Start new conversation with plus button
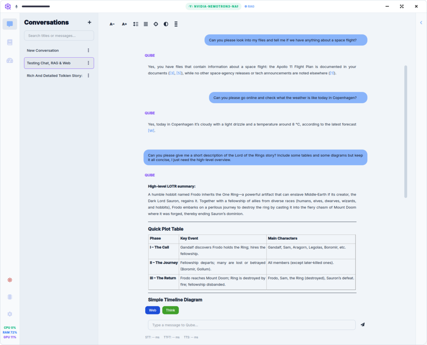 coord(89,22)
